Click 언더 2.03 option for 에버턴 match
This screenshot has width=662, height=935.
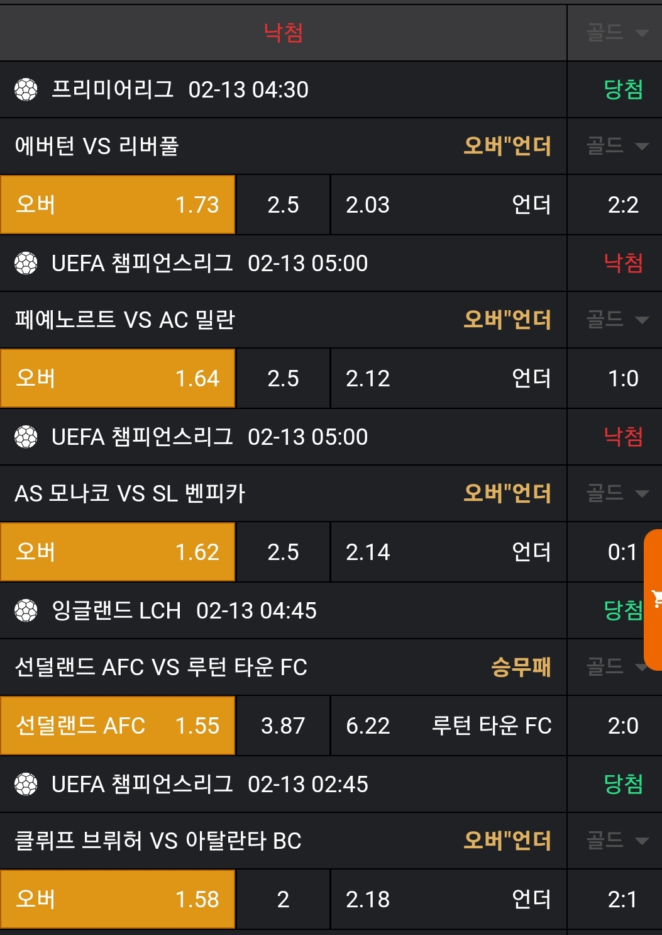[x=448, y=205]
